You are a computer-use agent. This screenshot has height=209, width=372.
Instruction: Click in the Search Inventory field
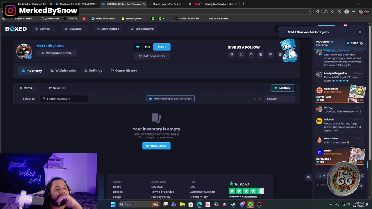click(64, 99)
